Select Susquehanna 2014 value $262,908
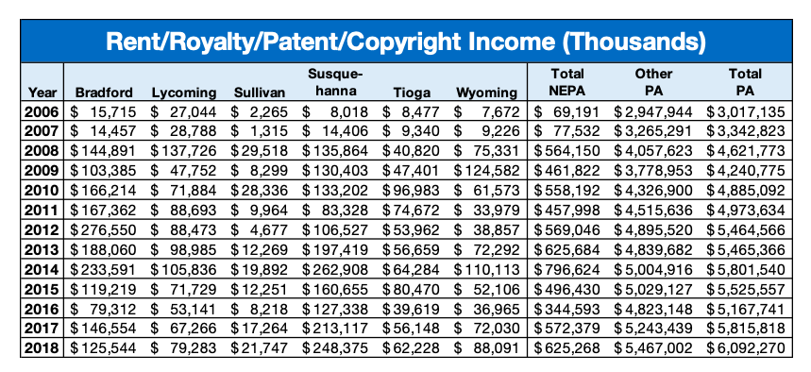Image resolution: width=811 pixels, height=372 pixels. (x=335, y=269)
